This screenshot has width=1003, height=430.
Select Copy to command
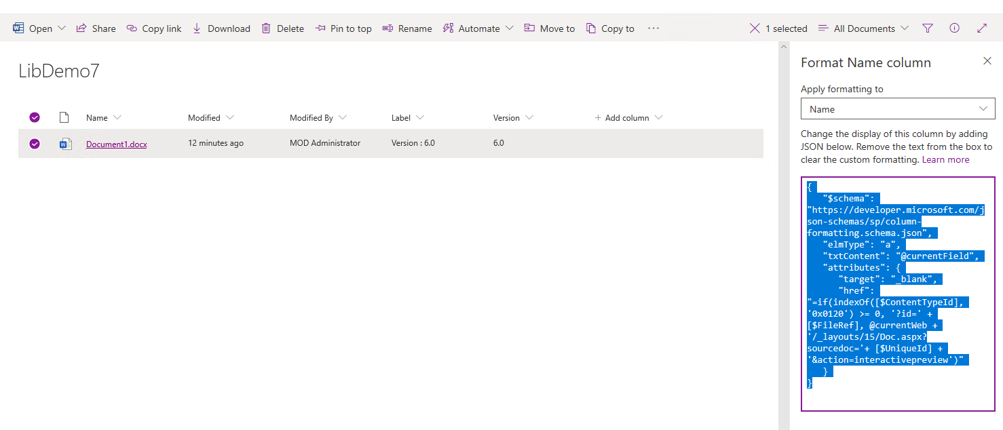point(610,28)
